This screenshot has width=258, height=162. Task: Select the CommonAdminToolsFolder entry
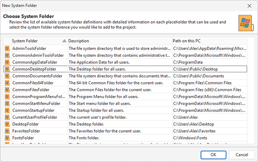[125, 55]
